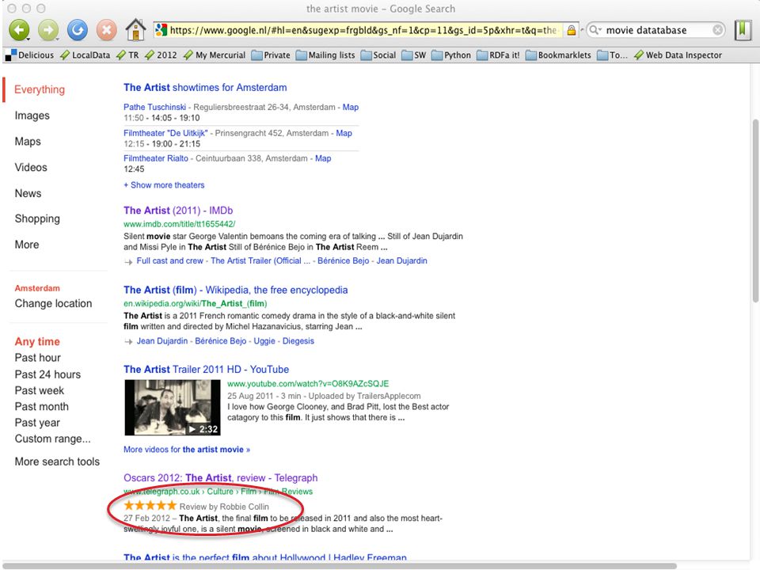Screen dimensions: 760x570
Task: Open Full cast and crew sublink
Action: click(x=169, y=260)
